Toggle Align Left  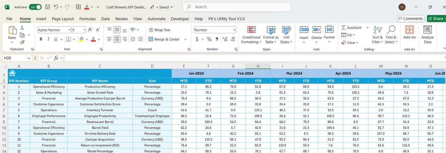[109, 39]
